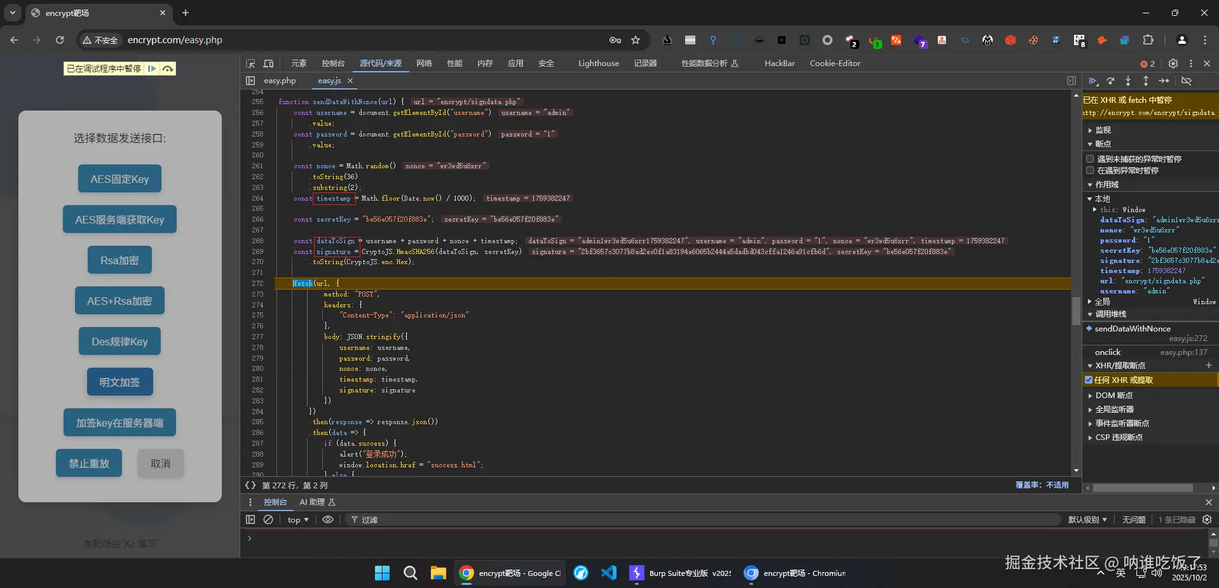
Task: Enable pause on uncaught exceptions checkbox
Action: [1090, 159]
